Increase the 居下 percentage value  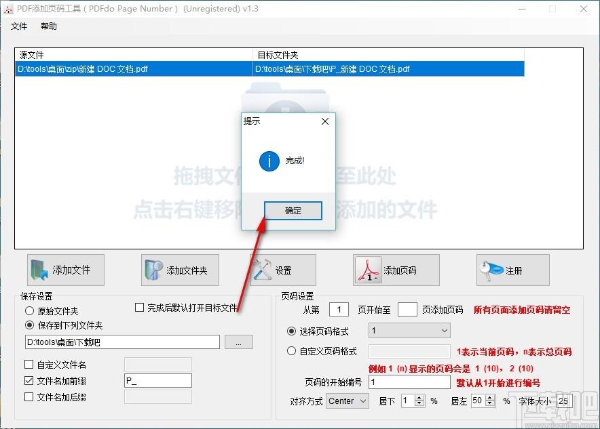pyautogui.click(x=419, y=398)
